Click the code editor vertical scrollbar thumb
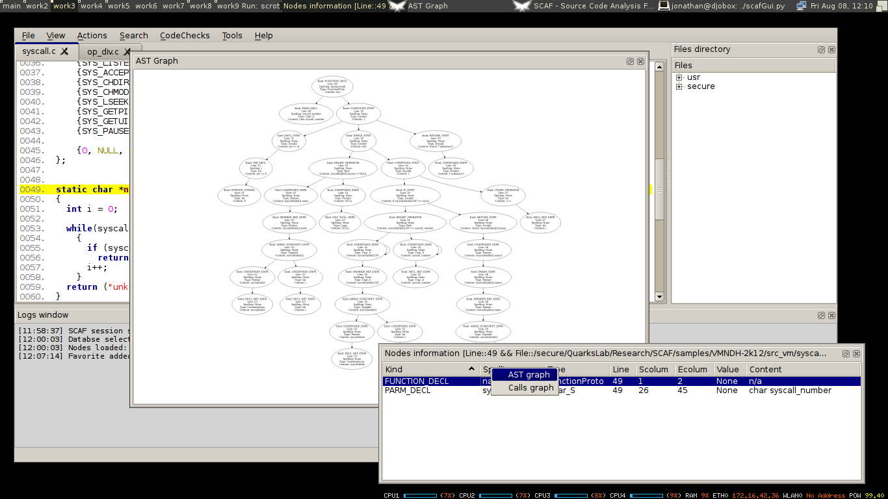The width and height of the screenshot is (888, 499). tap(659, 190)
